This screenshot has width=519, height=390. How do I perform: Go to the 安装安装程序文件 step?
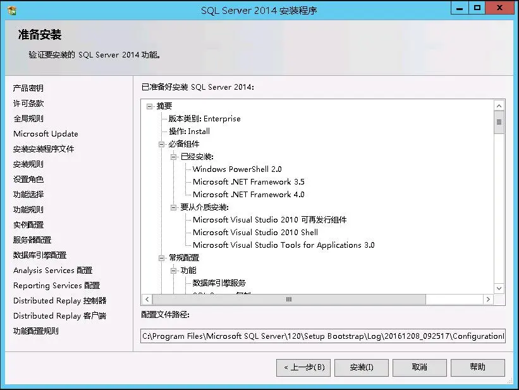[x=44, y=149]
